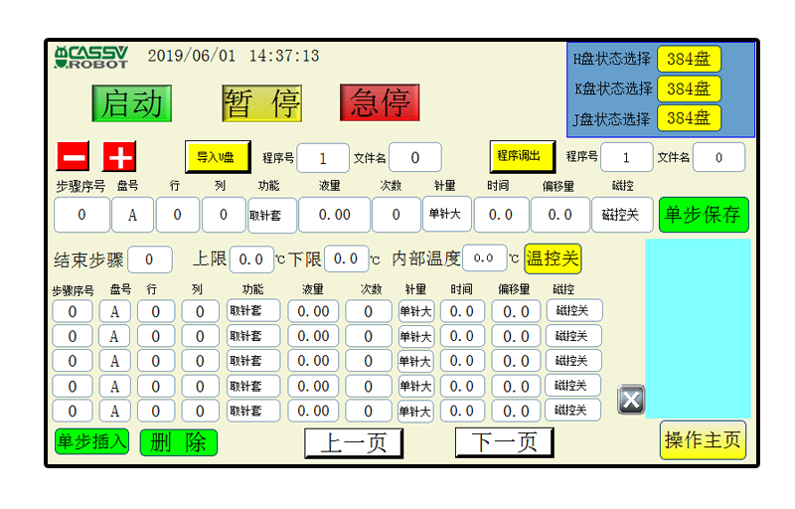This screenshot has width=795, height=509.
Task: Click 导入U盘 import button
Action: click(218, 157)
